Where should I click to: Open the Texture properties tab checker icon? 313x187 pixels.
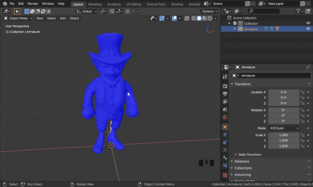225,175
